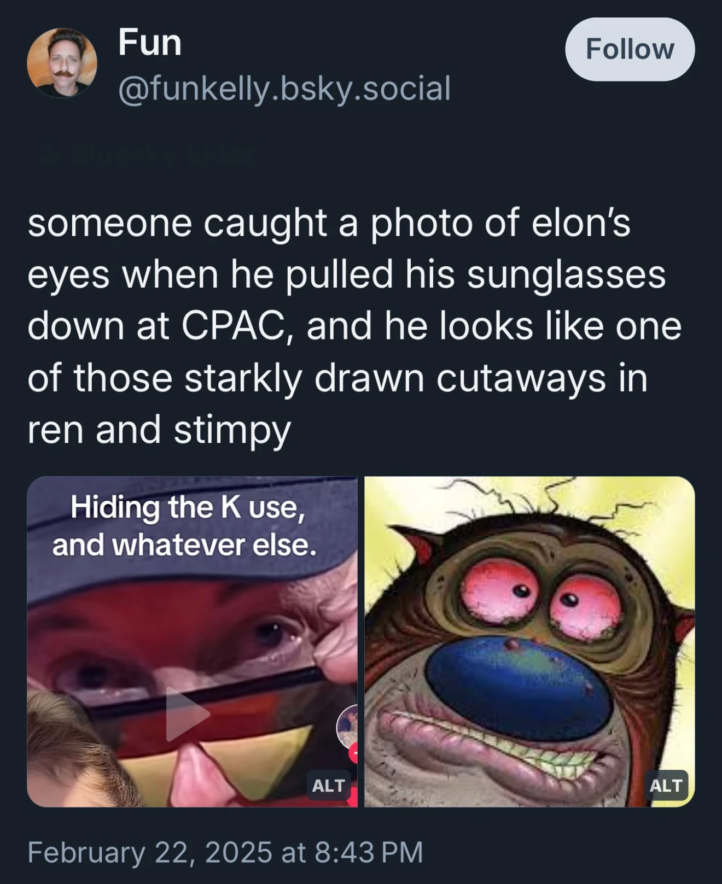Show ALT text for the sunglasses video
Image resolution: width=722 pixels, height=884 pixels.
[328, 785]
